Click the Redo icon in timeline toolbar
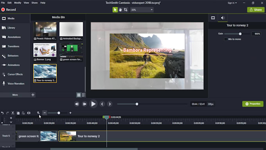This screenshot has width=266, height=150. 7,113
